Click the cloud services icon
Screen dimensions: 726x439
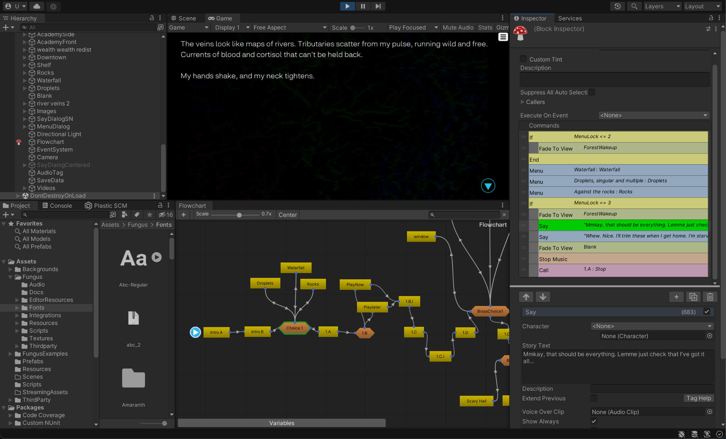[37, 6]
